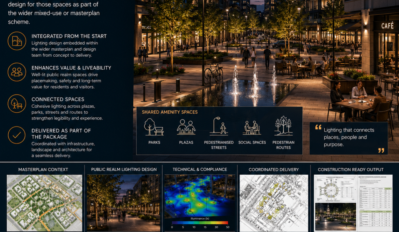Open the Construction Ready Output document preview
Screen dimensions: 399x232
[353, 203]
